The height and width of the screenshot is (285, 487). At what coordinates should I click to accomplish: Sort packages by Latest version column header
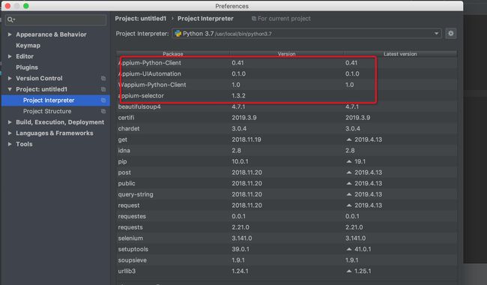[x=400, y=54]
